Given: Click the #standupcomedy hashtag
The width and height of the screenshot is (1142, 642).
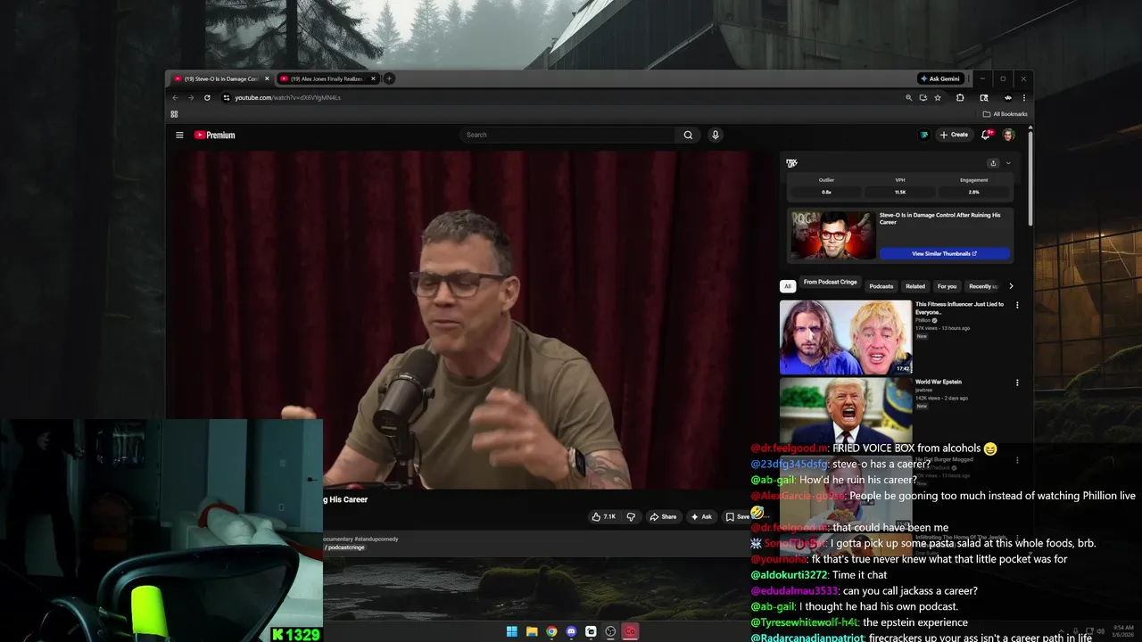Looking at the screenshot, I should click(x=376, y=539).
